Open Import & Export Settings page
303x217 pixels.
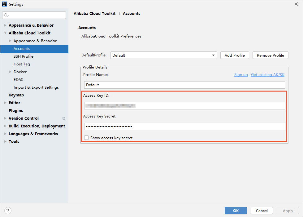(x=36, y=87)
